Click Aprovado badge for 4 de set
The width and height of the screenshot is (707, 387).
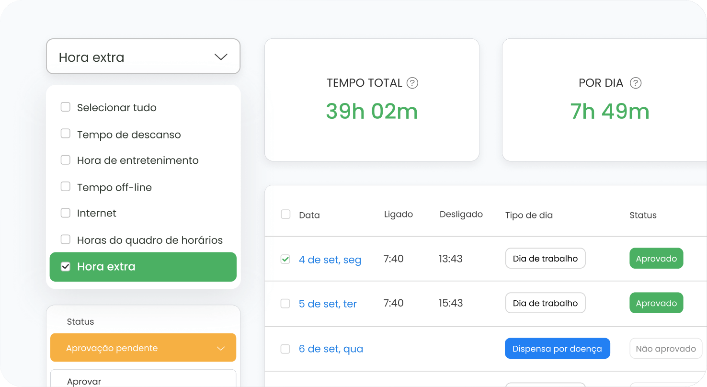(x=656, y=259)
